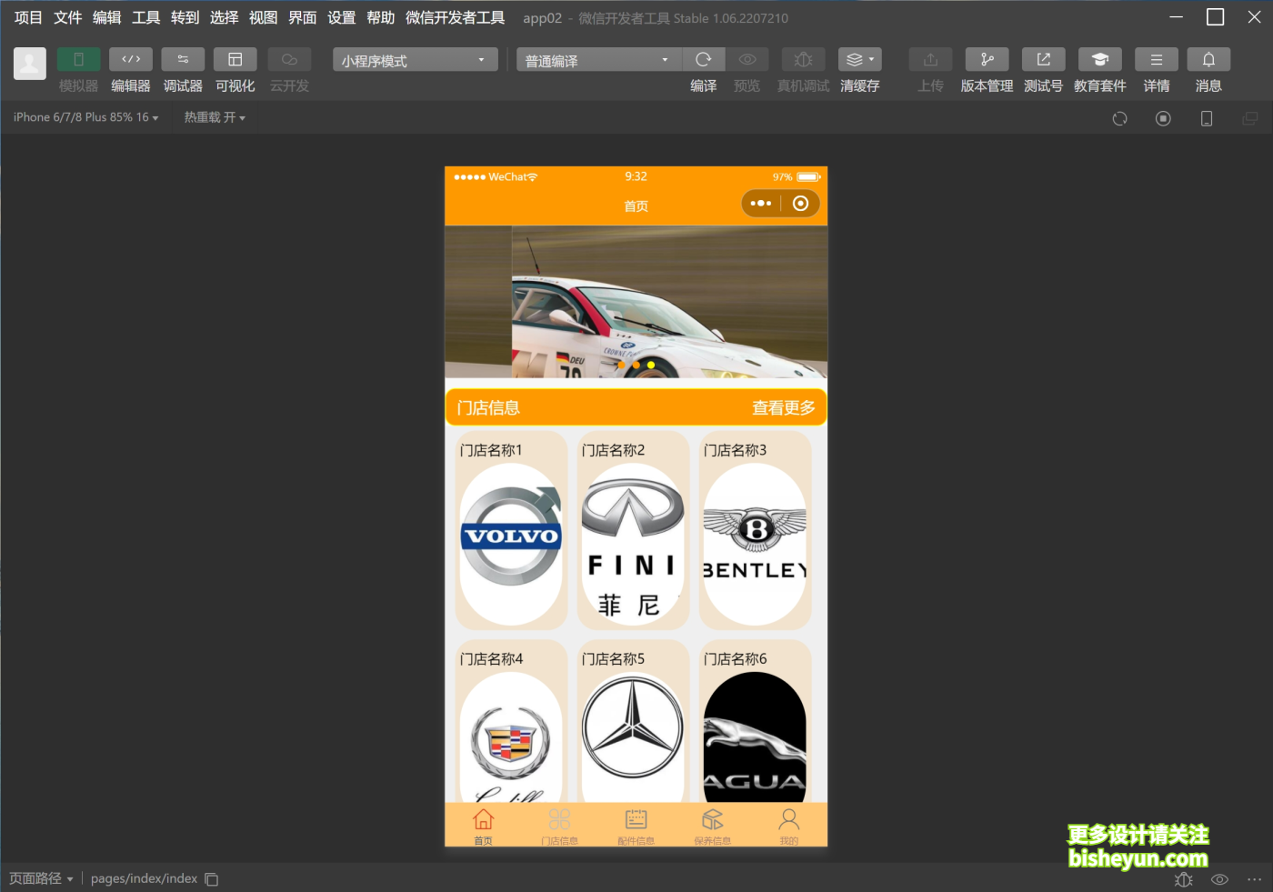Open the 普通编译 compile mode dropdown
The width and height of the screenshot is (1273, 892).
599,60
